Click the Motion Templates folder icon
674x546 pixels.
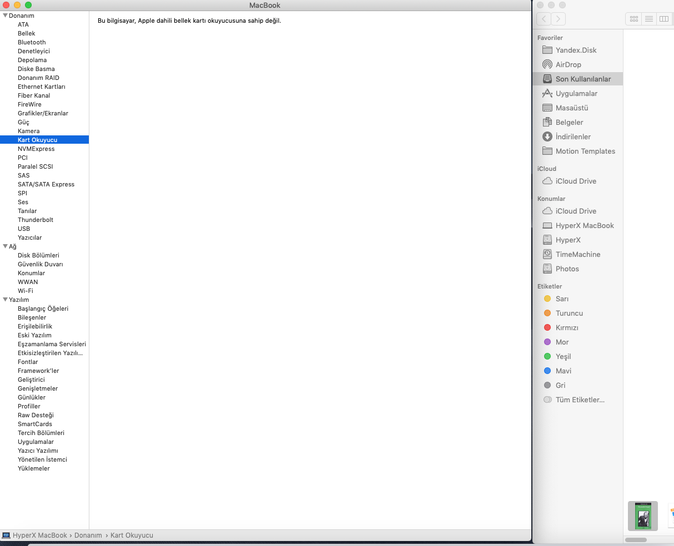(547, 151)
